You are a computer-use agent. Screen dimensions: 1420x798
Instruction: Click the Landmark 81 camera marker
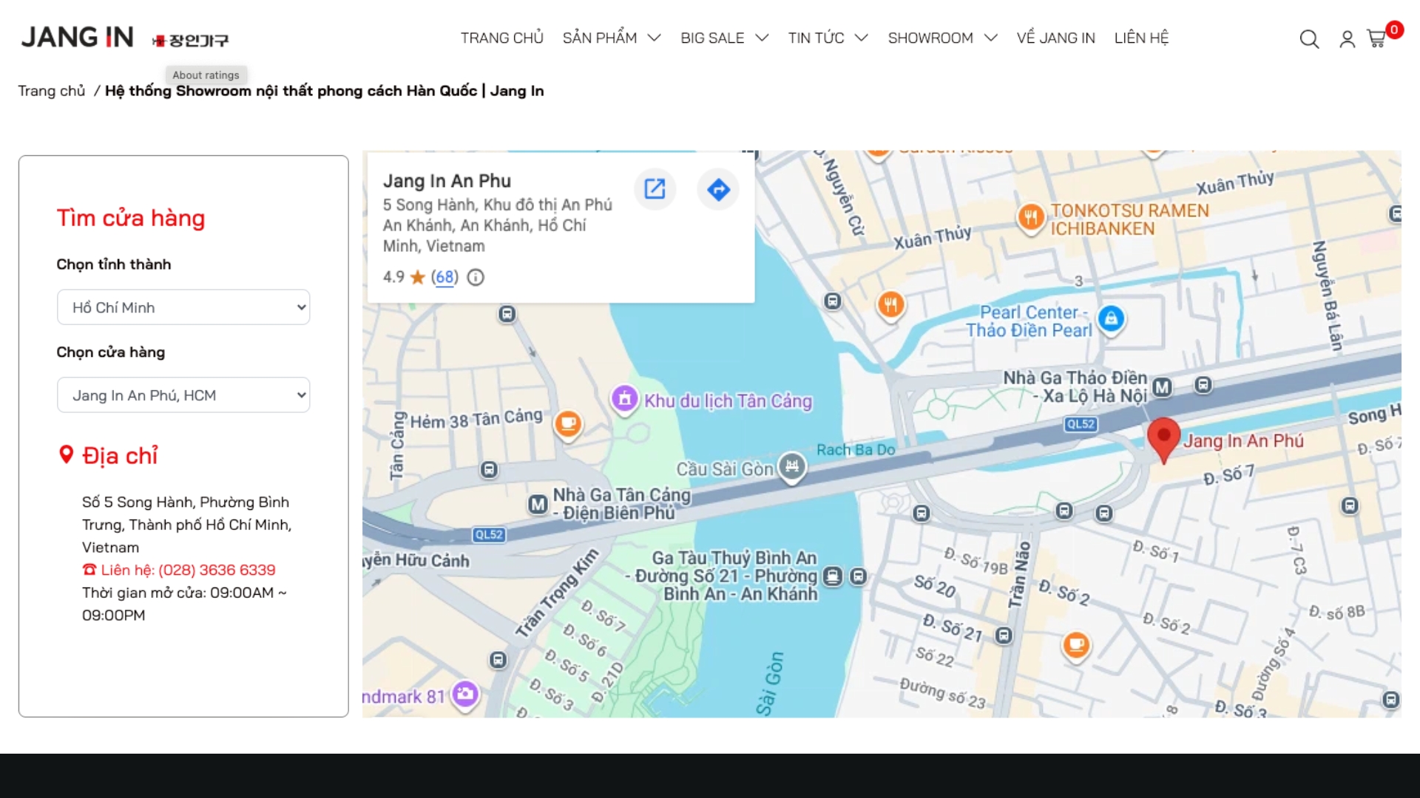(x=465, y=695)
